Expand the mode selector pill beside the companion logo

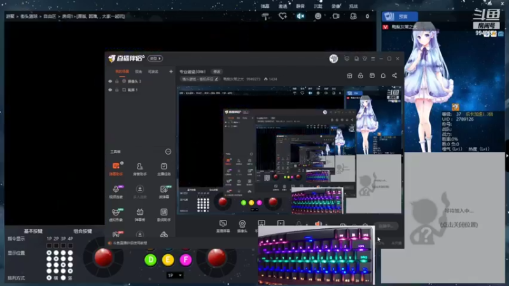click(x=155, y=58)
